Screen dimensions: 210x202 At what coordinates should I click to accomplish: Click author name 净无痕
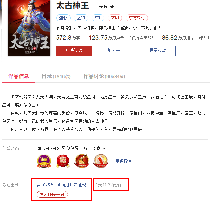[101, 7]
